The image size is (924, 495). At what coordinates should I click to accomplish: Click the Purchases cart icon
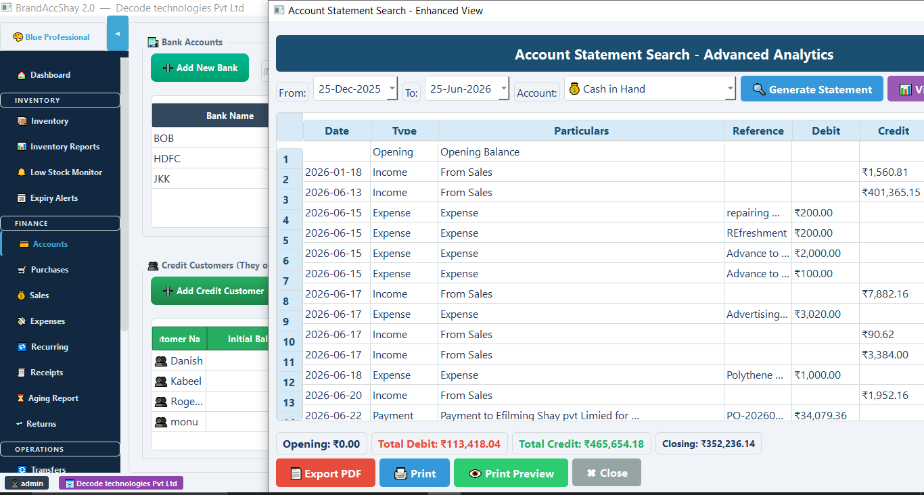(22, 270)
